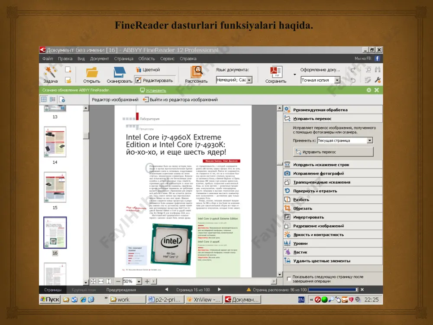Fit image to window icon near zoom

(94, 281)
